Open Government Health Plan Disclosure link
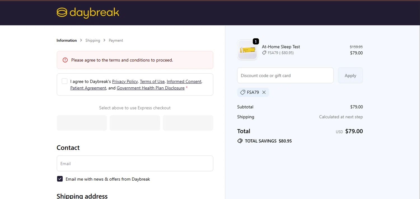420x199 pixels. (x=151, y=88)
